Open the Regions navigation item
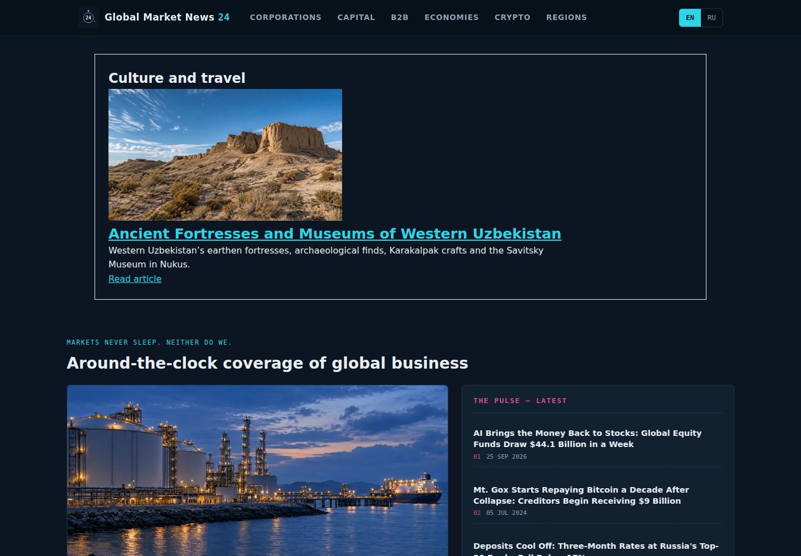This screenshot has width=801, height=556. [566, 18]
